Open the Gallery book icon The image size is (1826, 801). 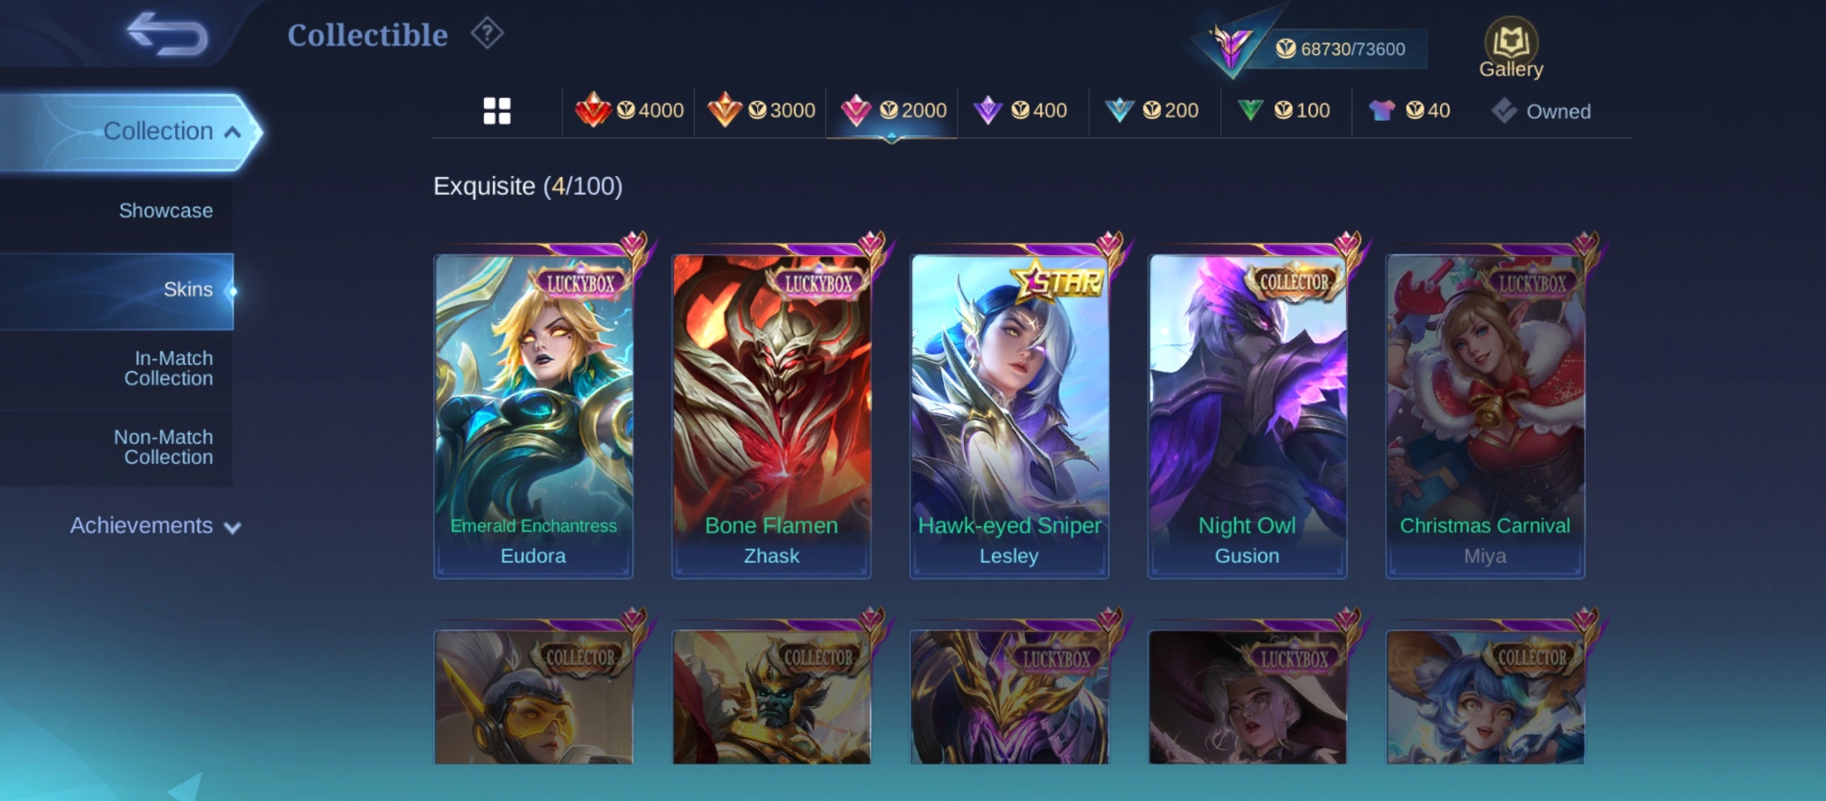click(1511, 47)
